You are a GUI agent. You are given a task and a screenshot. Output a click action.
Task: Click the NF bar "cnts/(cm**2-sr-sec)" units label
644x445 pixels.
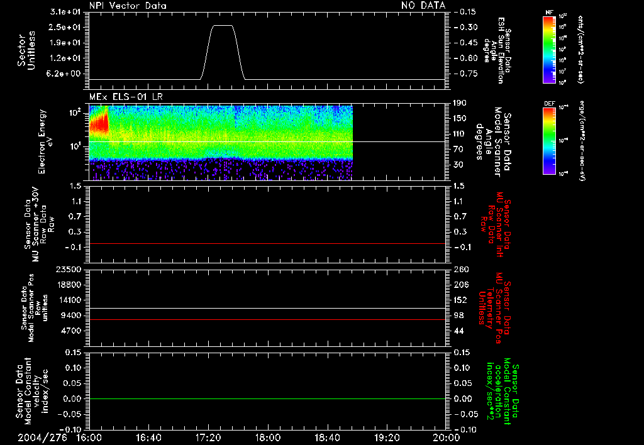click(580, 49)
